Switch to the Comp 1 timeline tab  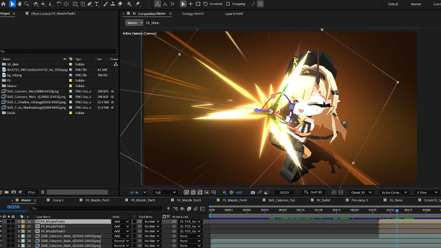point(58,200)
